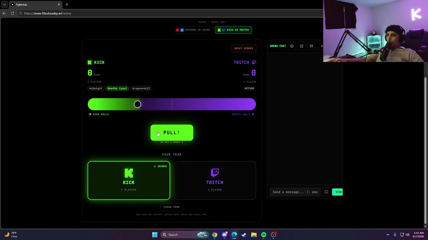Open File Explorer from the taskbar

click(254, 235)
